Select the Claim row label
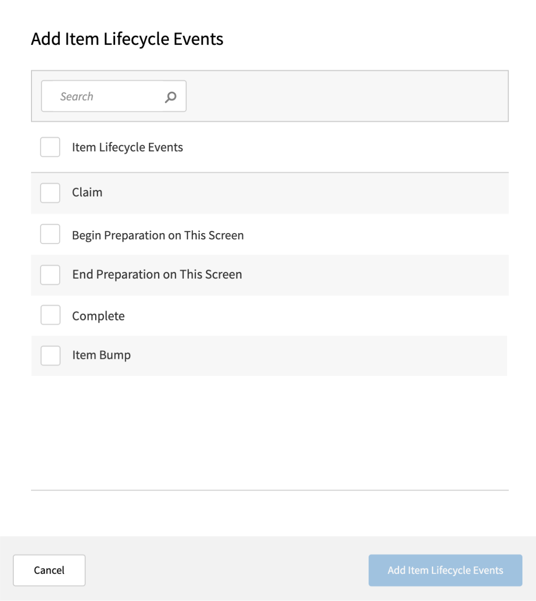 [87, 192]
